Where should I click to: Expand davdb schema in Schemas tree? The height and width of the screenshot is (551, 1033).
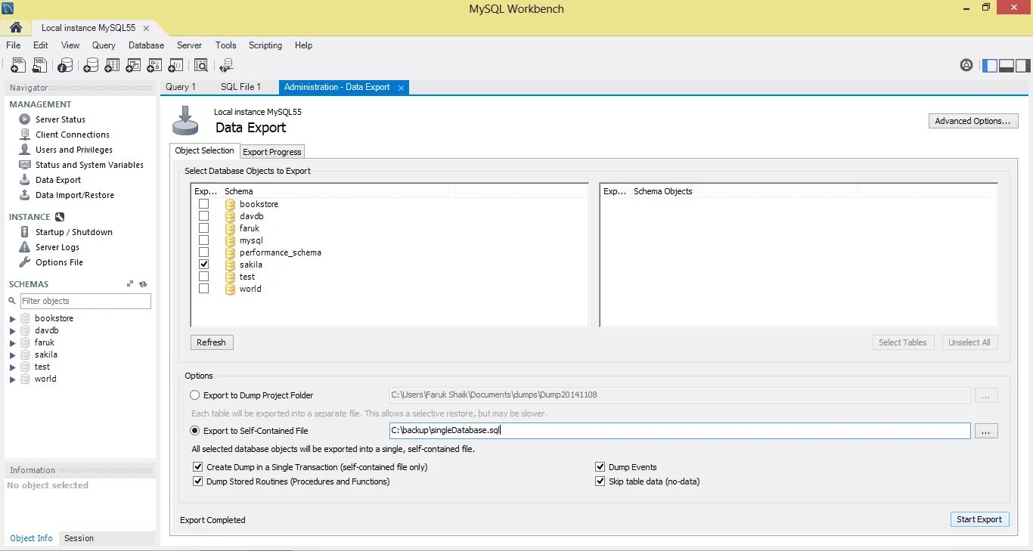point(12,331)
